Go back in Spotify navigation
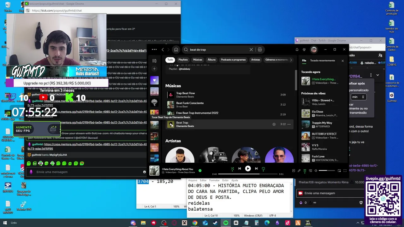Viewport: 404px width, 227px height. coord(163,49)
